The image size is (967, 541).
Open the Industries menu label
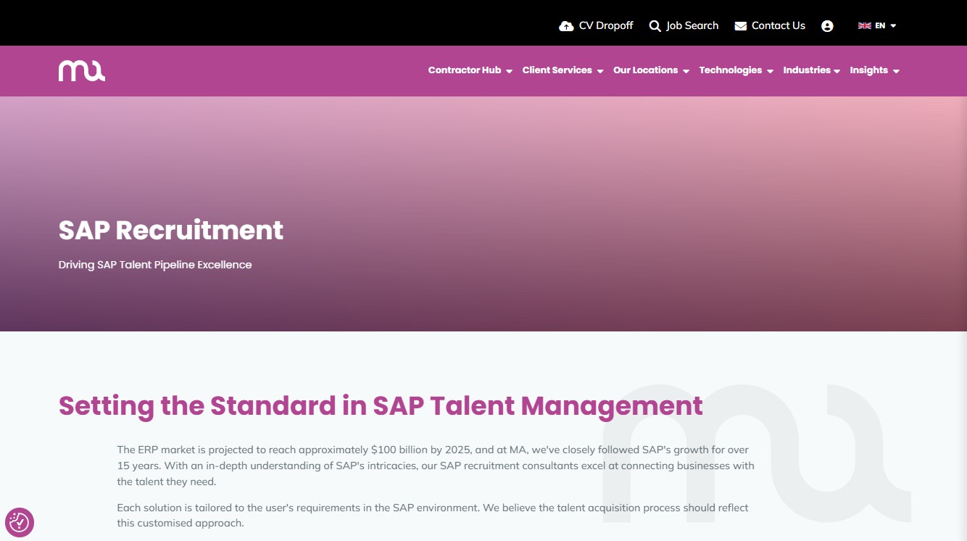point(807,70)
